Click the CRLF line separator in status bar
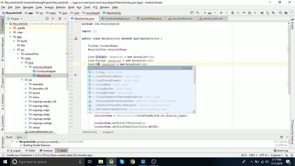295x166 pixels. click(x=253, y=155)
